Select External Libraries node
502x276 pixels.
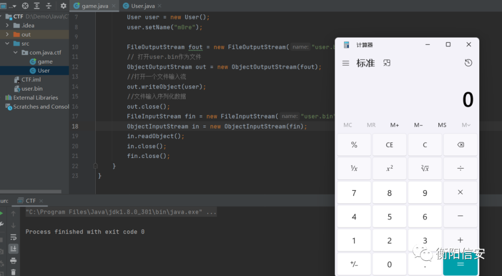(x=34, y=97)
